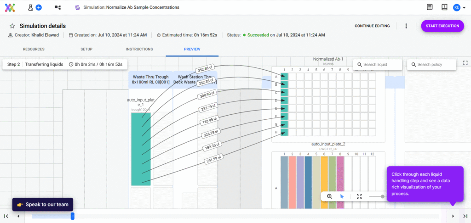
Task: Switch to the Instructions tab
Action: click(x=139, y=49)
